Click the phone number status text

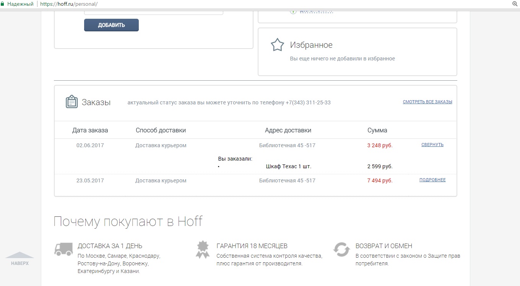(x=229, y=102)
